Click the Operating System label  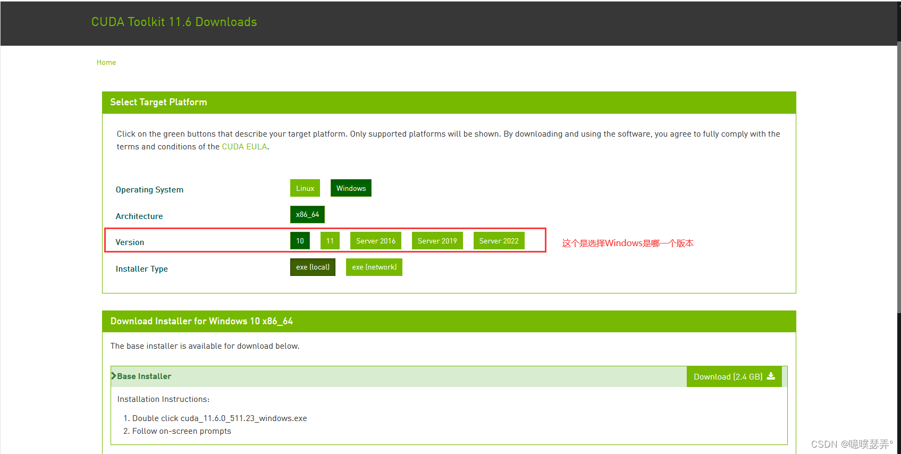pos(149,190)
